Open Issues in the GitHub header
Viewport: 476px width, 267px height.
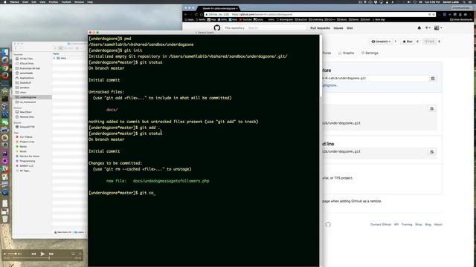pos(338,28)
